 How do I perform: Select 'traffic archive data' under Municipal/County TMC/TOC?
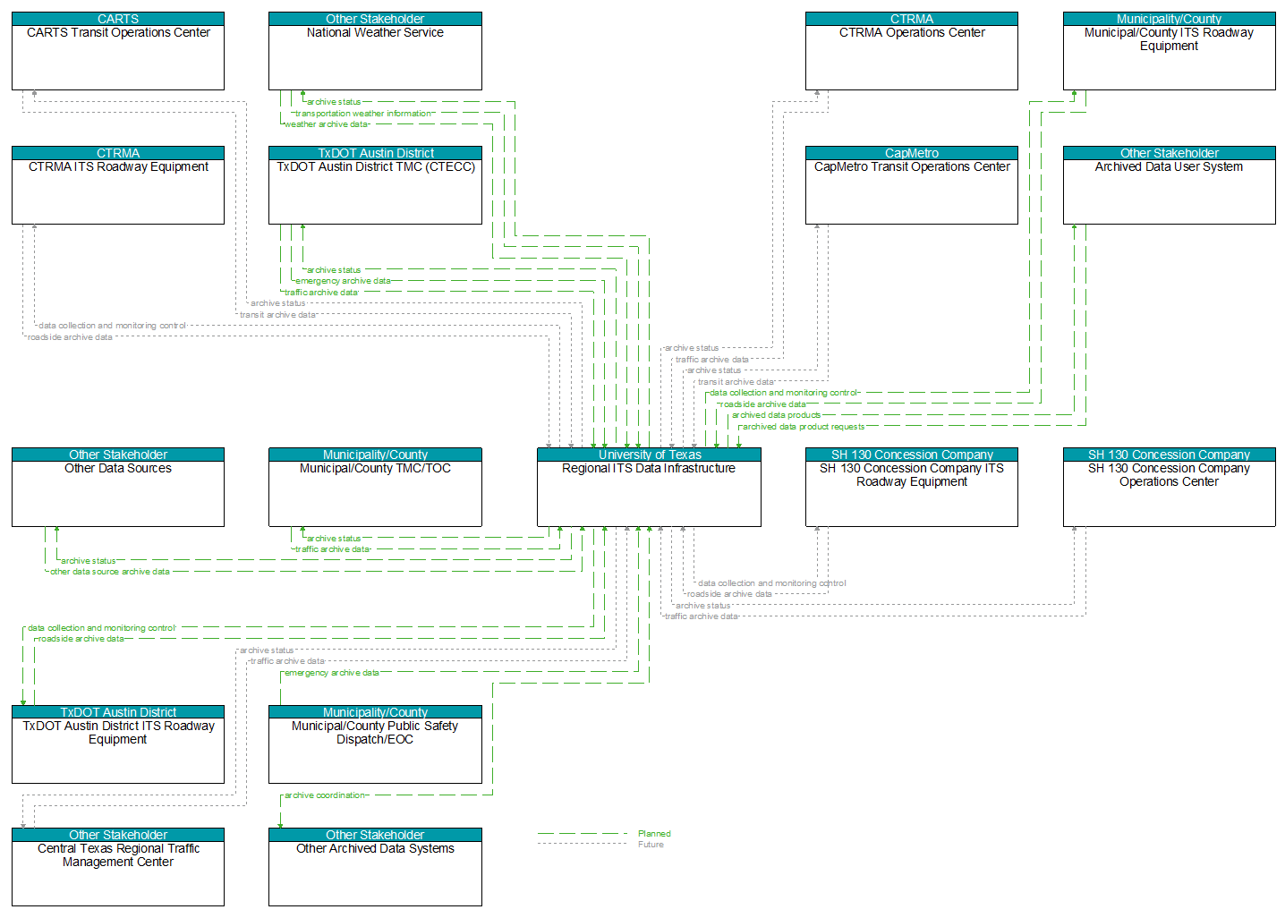(x=332, y=549)
